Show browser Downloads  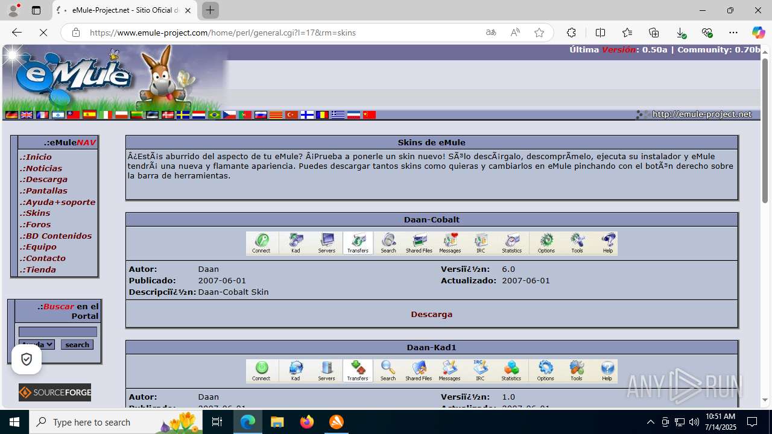pos(681,33)
